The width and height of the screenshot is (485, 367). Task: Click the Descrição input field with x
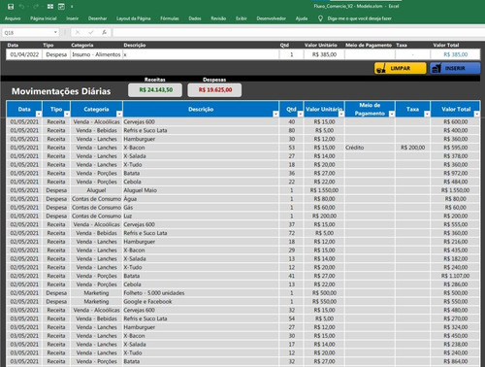(x=201, y=54)
